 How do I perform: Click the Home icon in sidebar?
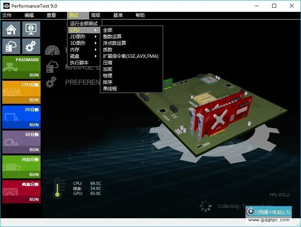[x=11, y=29]
